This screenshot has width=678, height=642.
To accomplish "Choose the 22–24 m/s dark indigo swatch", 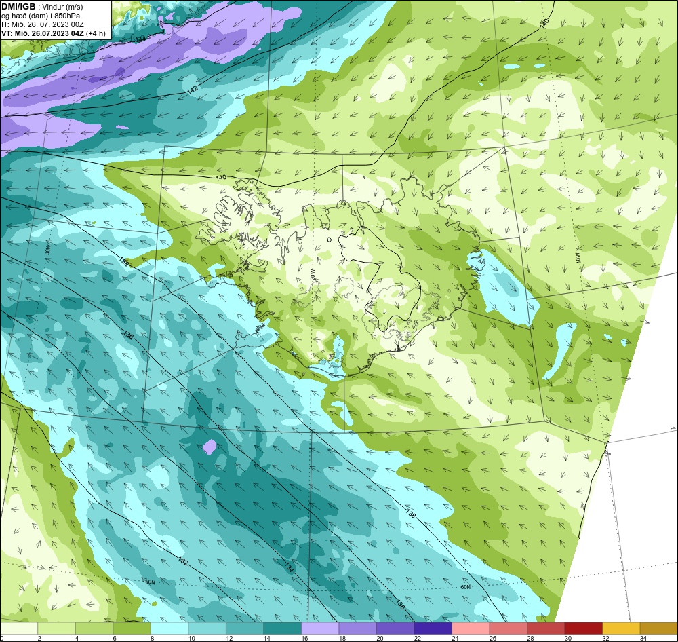I will (433, 628).
